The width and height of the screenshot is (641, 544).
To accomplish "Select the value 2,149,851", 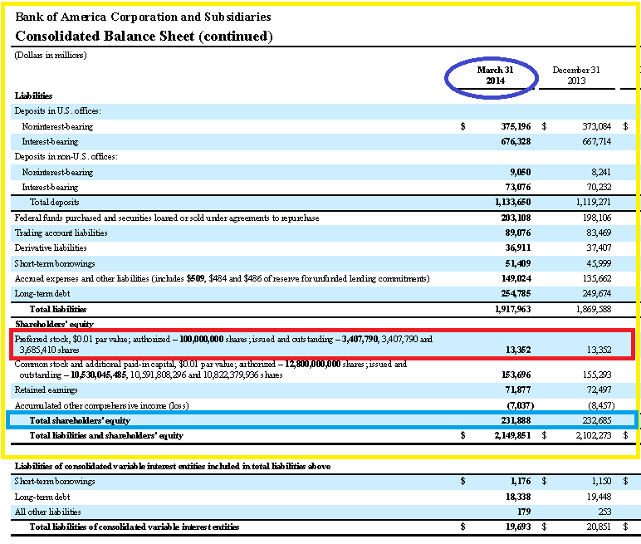I will coord(512,435).
